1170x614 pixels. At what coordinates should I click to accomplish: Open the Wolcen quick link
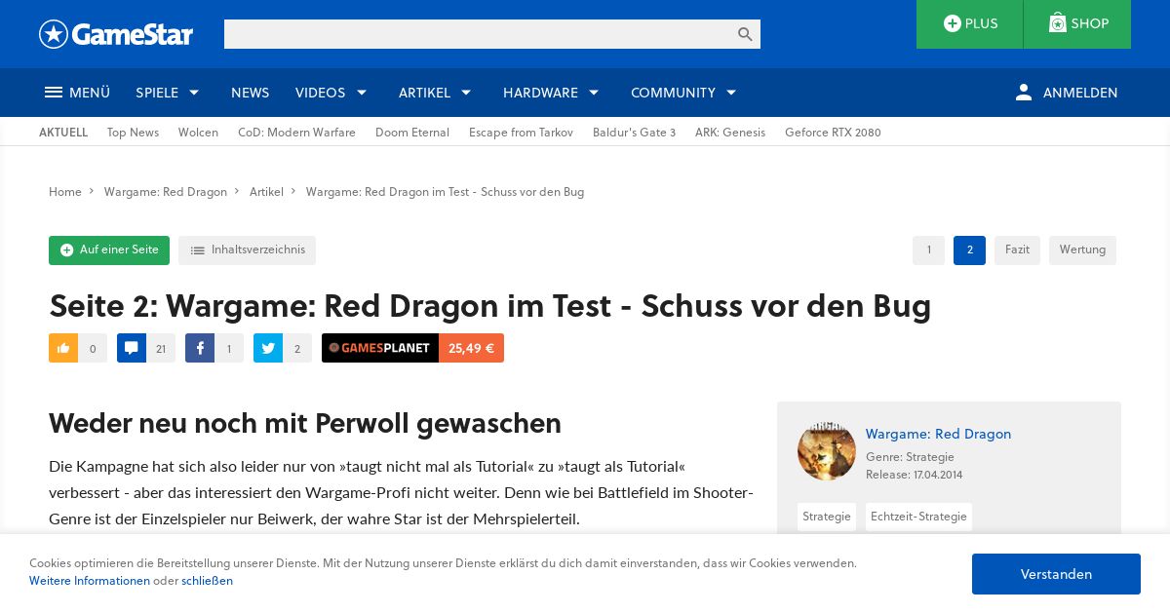(x=198, y=133)
